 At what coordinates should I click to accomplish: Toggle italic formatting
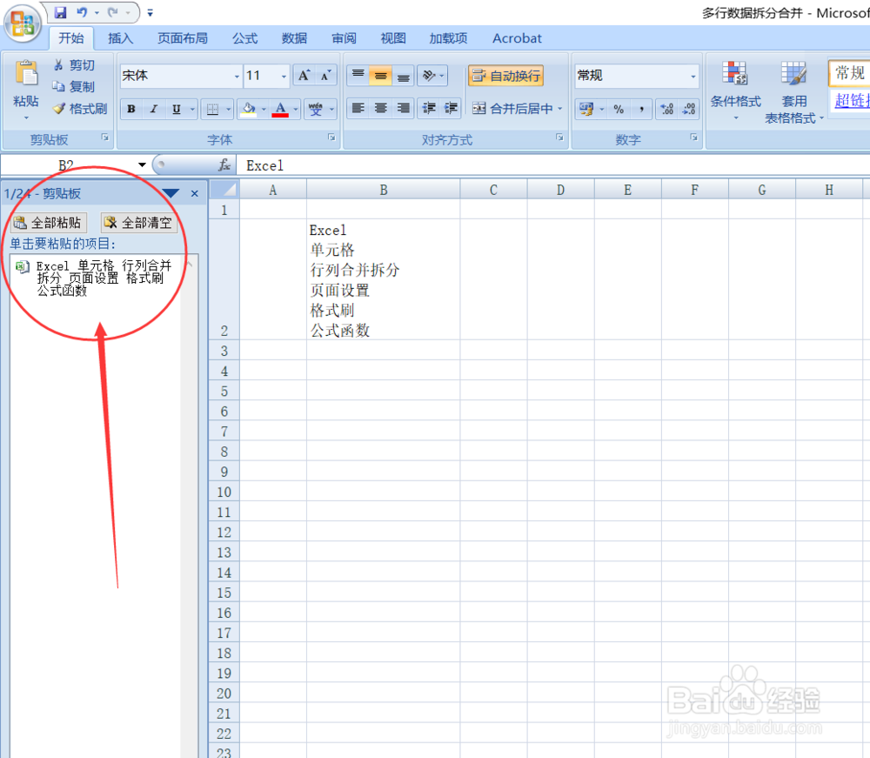point(154,110)
